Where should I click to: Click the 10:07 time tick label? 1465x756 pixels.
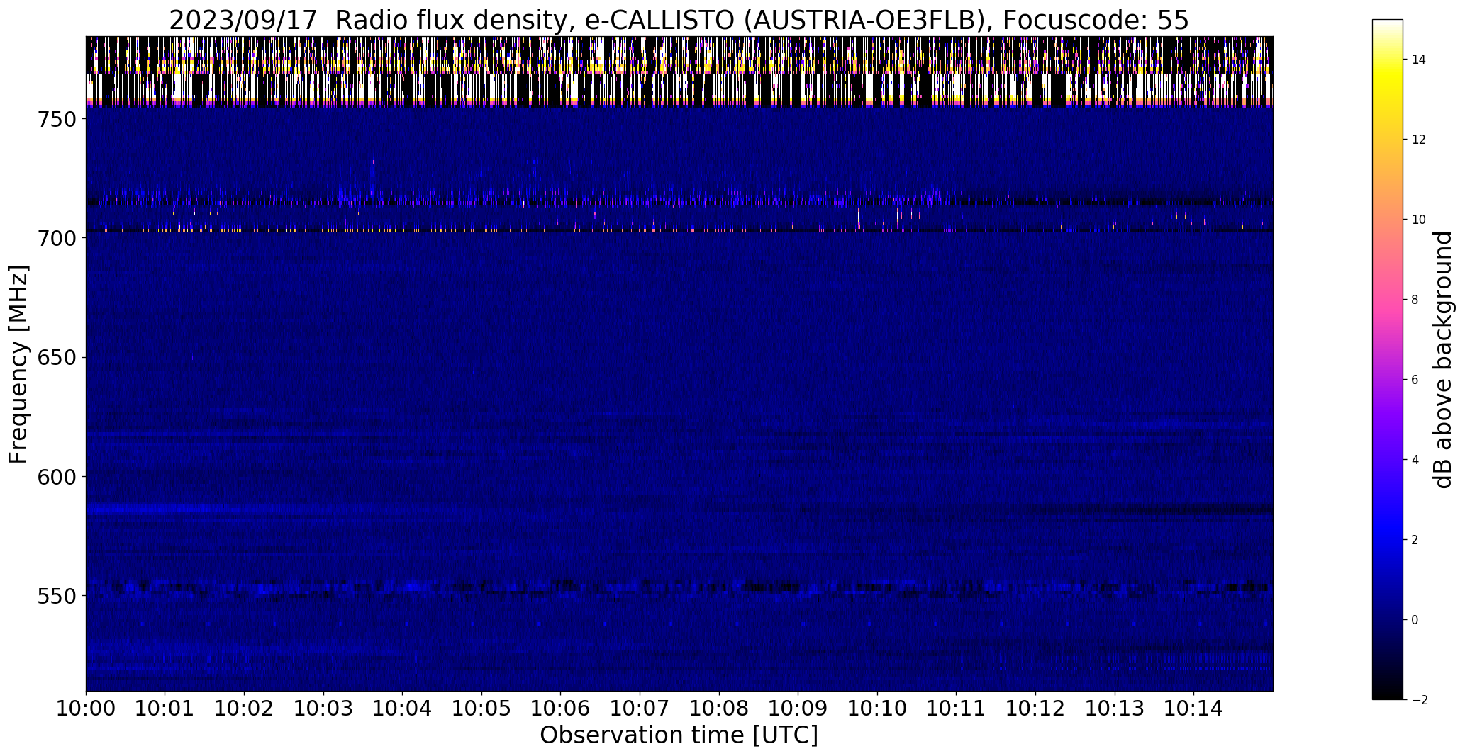tap(640, 708)
